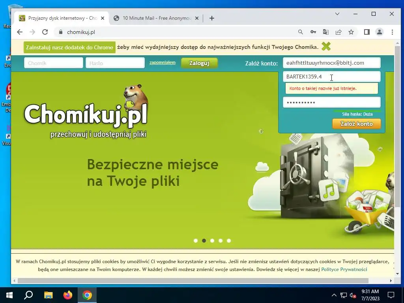This screenshot has height=303, width=404.
Task: Select the Przyjazny dysk internetowy tab
Action: [x=62, y=18]
